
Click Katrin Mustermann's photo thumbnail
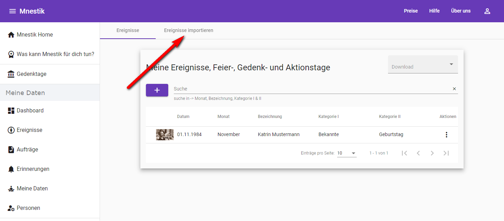[165, 135]
